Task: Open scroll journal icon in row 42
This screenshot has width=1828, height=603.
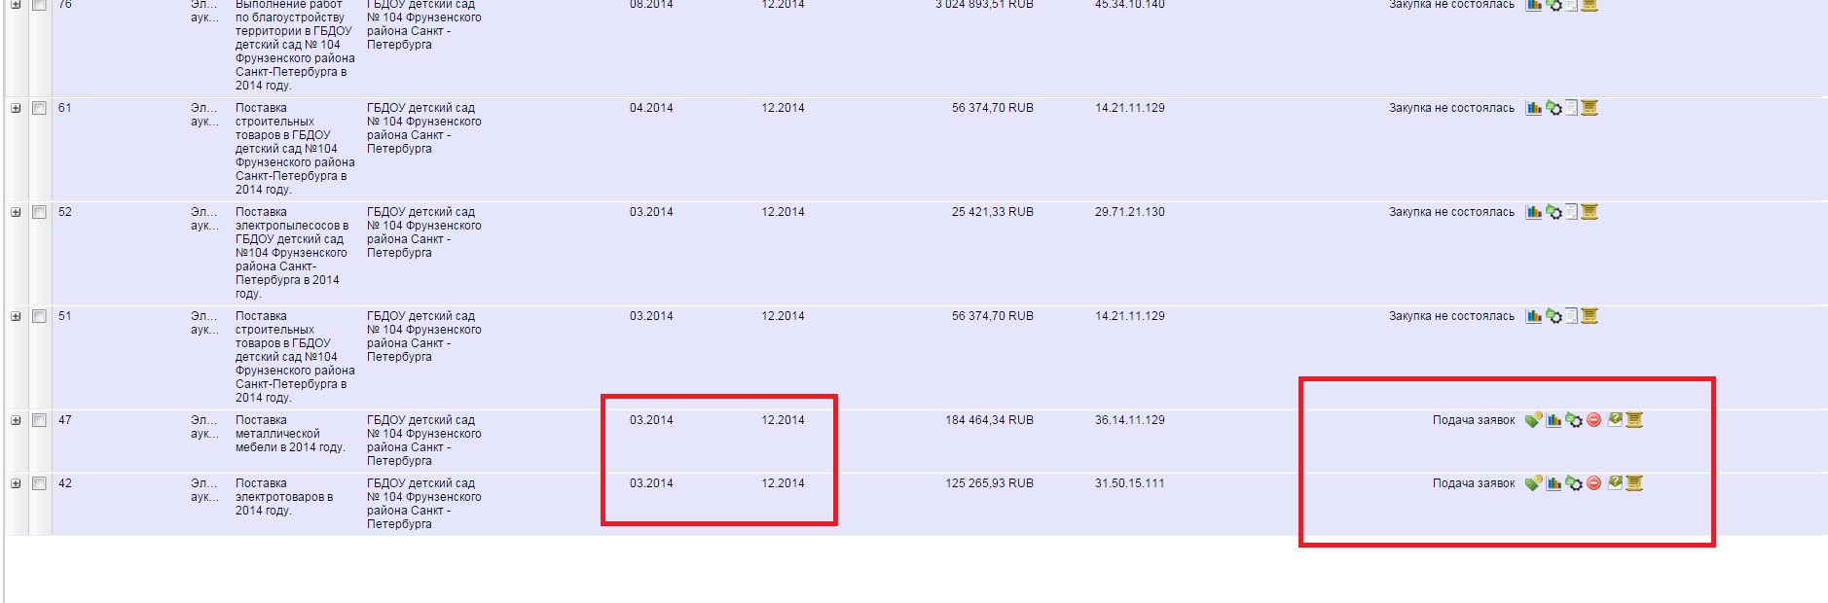Action: pos(1634,483)
